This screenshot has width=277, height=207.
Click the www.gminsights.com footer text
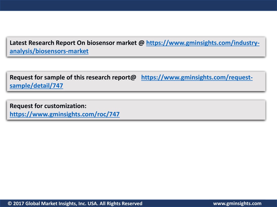[x=237, y=203]
